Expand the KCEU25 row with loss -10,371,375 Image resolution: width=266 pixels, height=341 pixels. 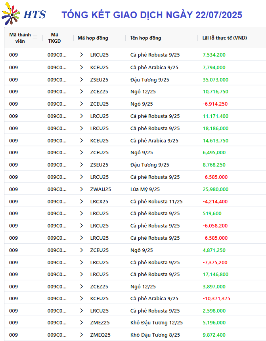[82, 298]
